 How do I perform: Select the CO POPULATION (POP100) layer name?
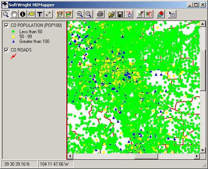point(36,25)
